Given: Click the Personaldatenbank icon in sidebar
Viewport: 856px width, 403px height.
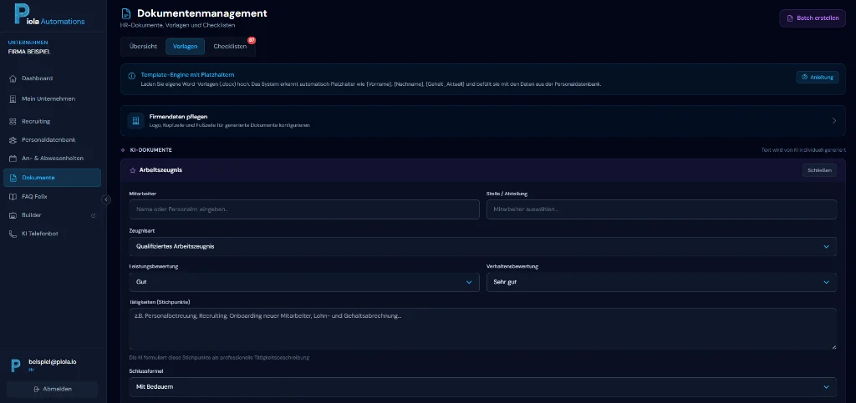Looking at the screenshot, I should [x=13, y=139].
